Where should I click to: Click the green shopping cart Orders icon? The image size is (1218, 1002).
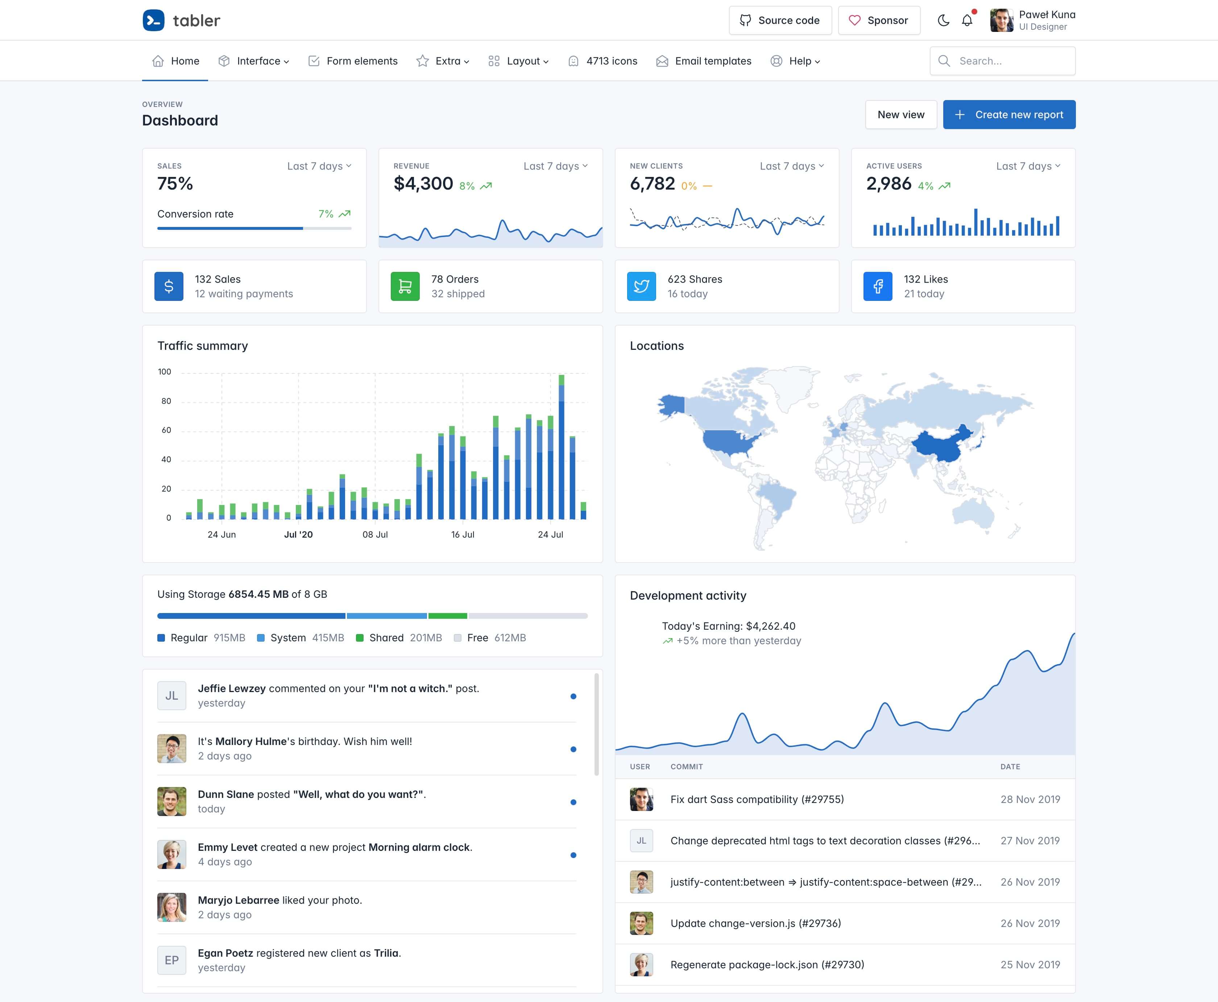(x=405, y=286)
